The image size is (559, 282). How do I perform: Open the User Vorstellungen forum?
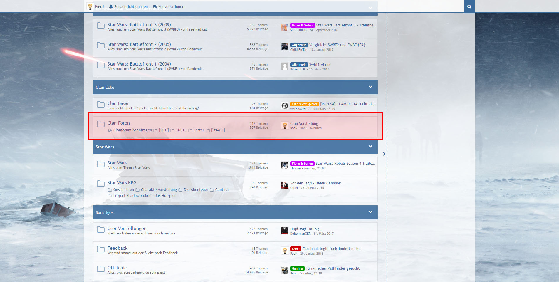tap(127, 229)
